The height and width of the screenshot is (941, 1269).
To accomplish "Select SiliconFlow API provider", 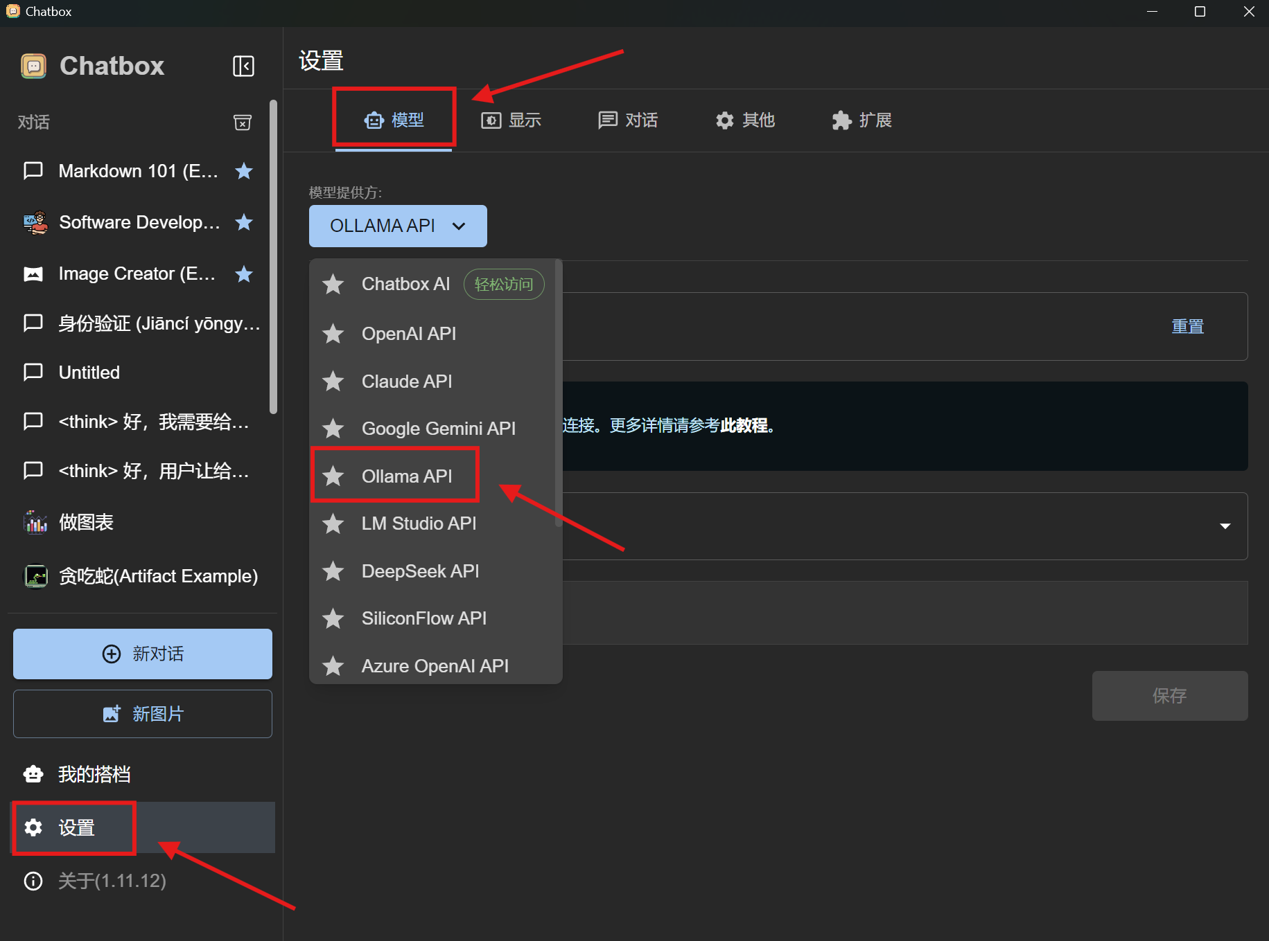I will point(432,618).
